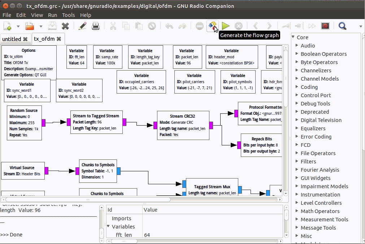
Task: Copy selection using the toolbar Copy icon
Action: (126, 26)
